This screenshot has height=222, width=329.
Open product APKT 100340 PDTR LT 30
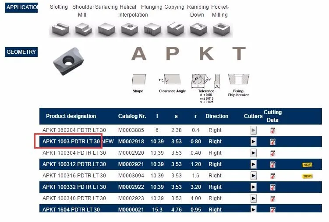(x=74, y=198)
